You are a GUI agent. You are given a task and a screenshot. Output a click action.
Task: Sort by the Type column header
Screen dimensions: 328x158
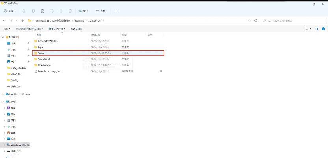tap(124, 35)
